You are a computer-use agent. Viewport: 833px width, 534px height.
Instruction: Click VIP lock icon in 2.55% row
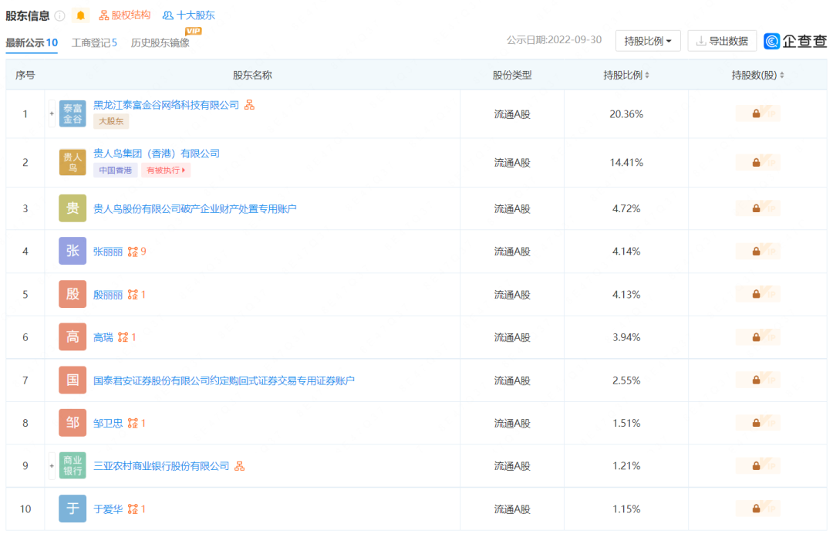coord(757,380)
